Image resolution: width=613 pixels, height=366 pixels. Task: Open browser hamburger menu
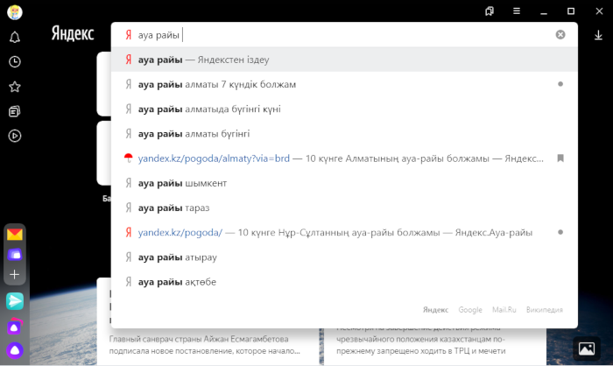[517, 11]
